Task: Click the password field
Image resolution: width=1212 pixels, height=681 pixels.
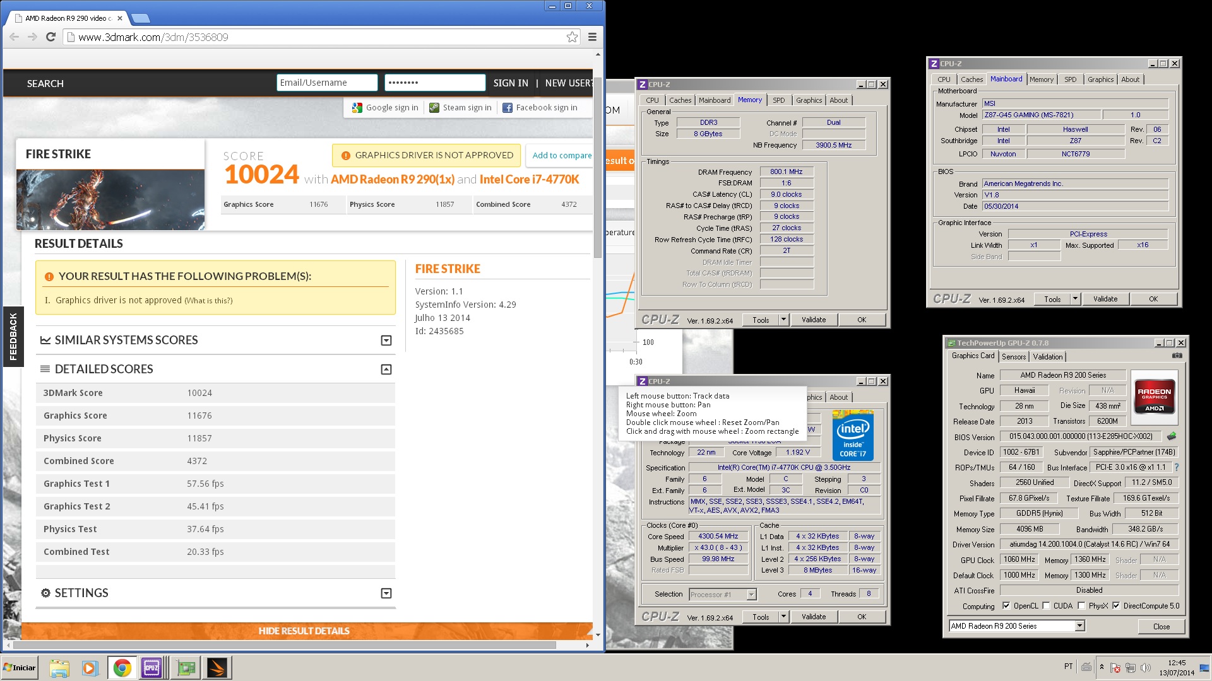Action: click(435, 83)
